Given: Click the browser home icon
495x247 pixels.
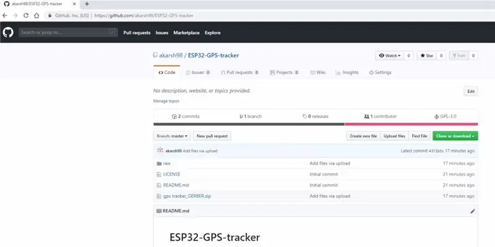Looking at the screenshot, I should pyautogui.click(x=37, y=15).
